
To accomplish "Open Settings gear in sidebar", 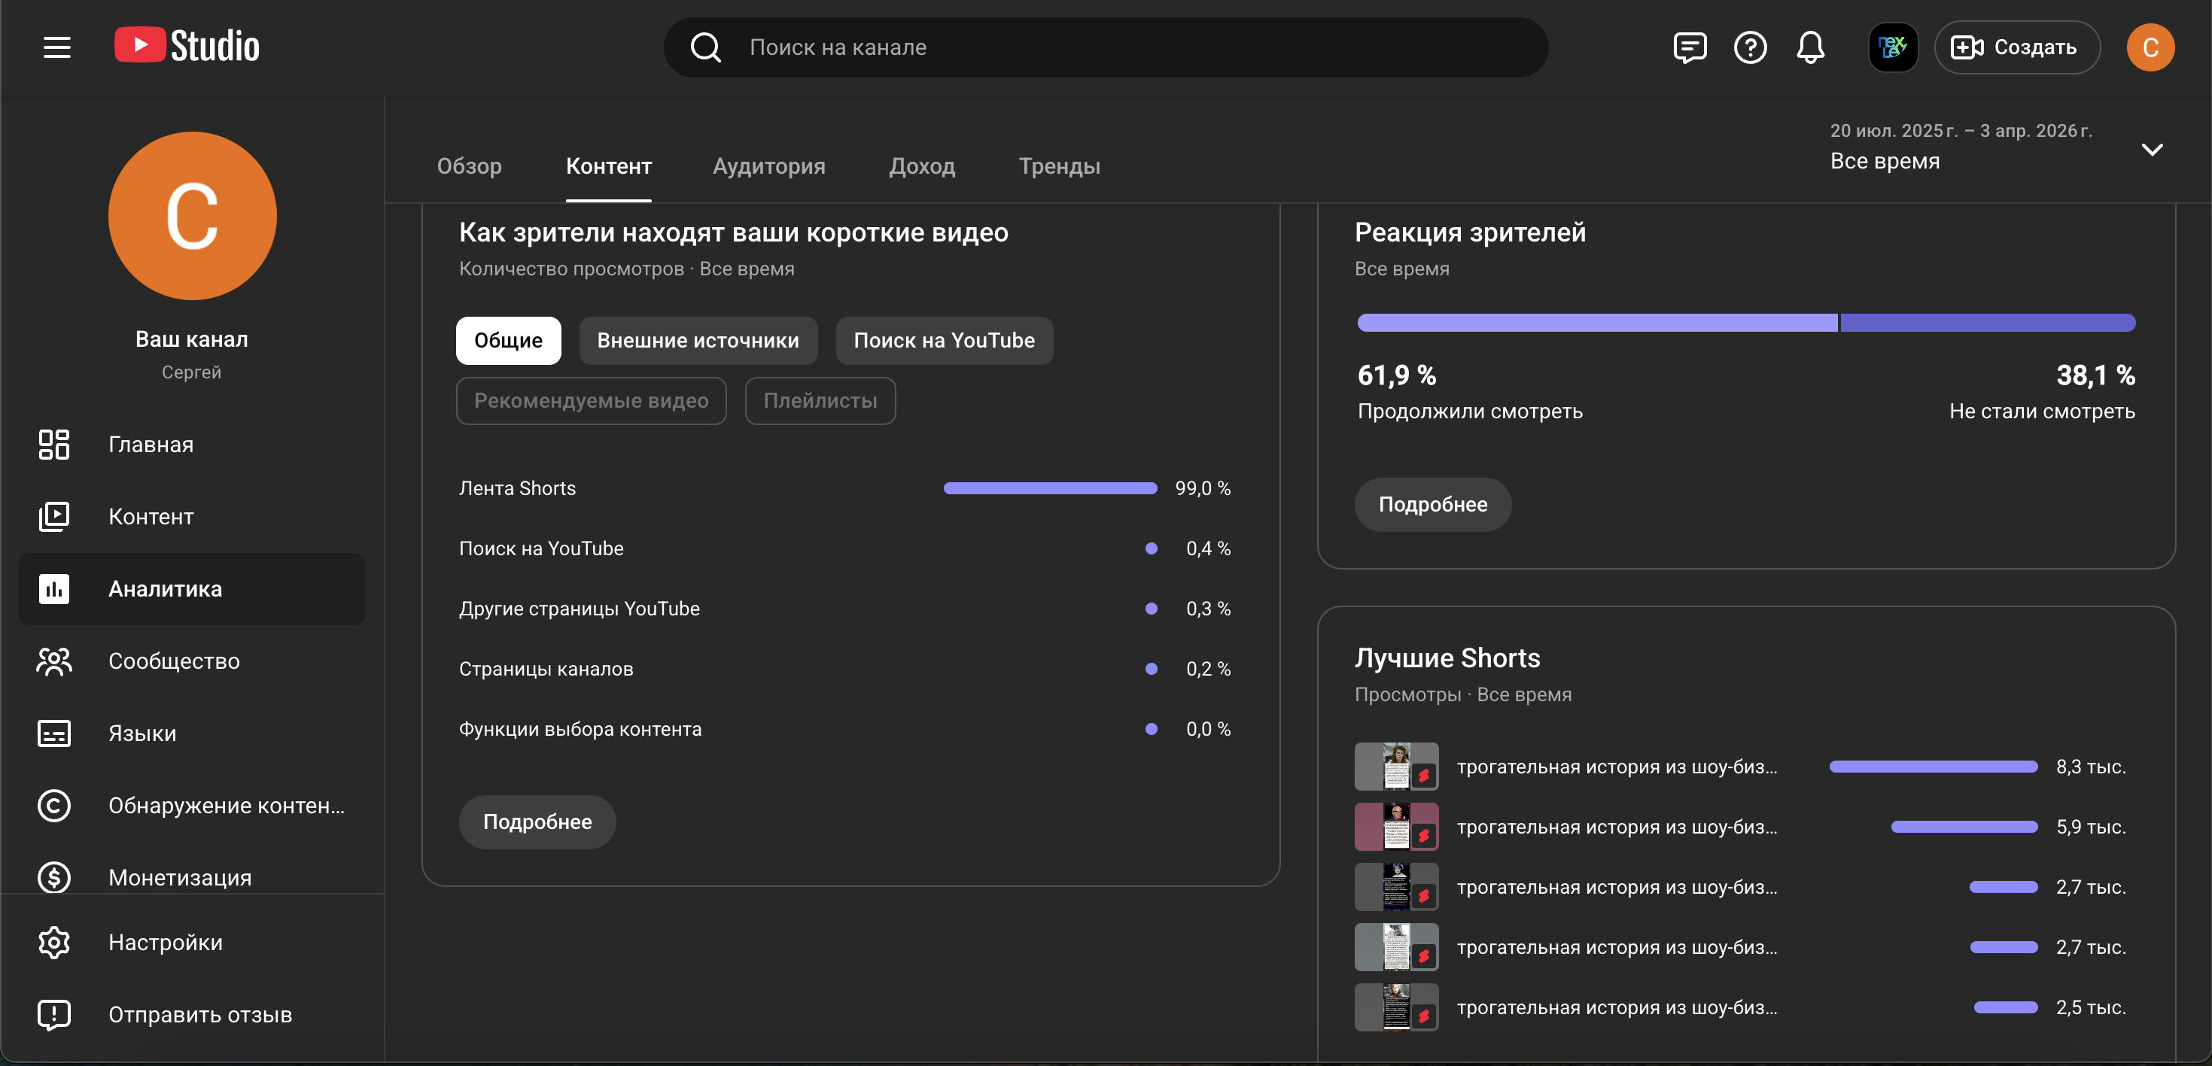I will (54, 943).
